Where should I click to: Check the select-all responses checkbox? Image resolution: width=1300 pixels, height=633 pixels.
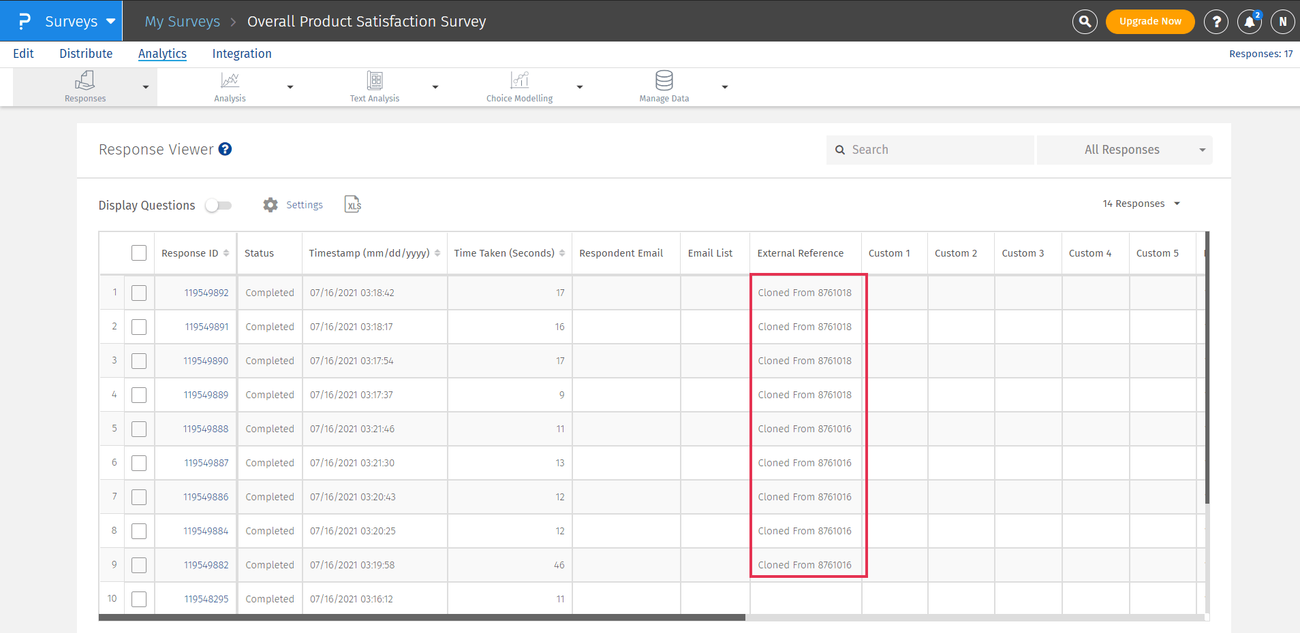point(138,253)
